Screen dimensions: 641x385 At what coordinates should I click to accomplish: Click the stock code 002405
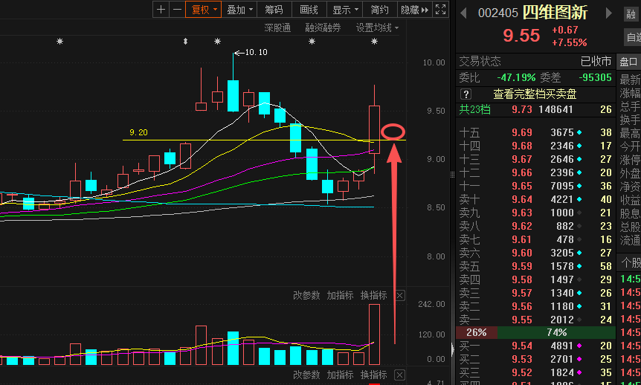pyautogui.click(x=498, y=13)
